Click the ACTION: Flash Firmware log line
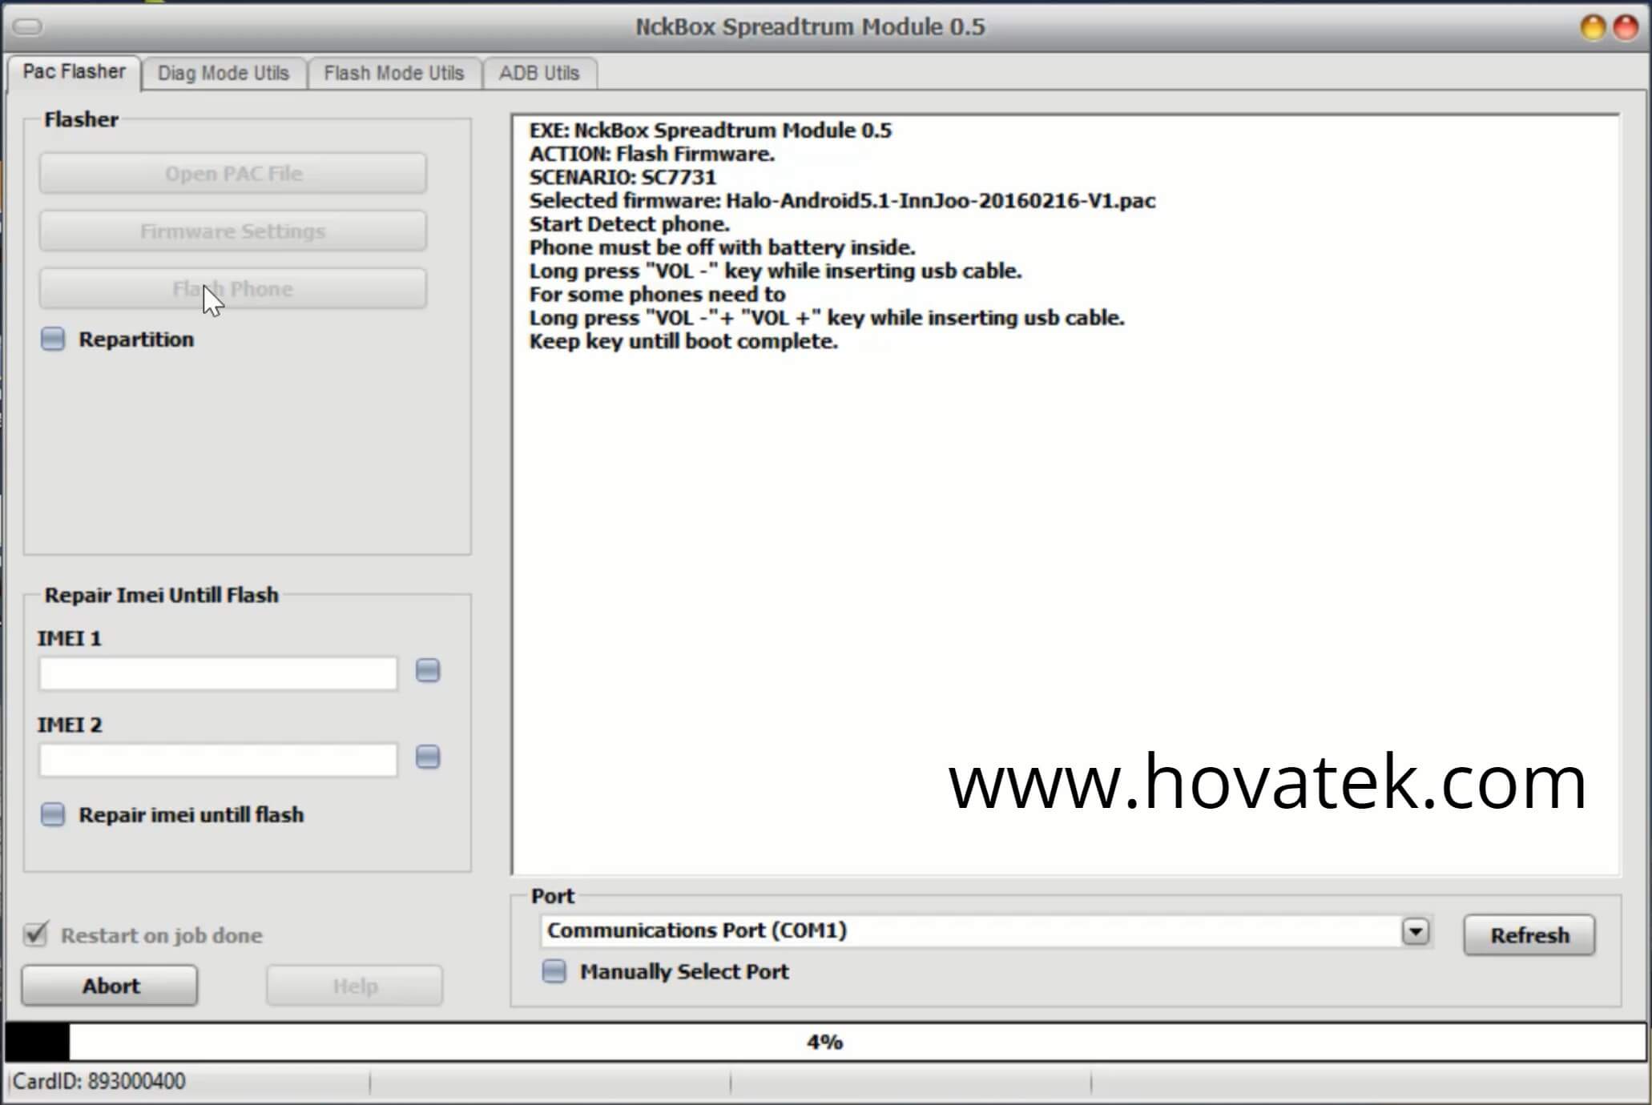Image resolution: width=1652 pixels, height=1105 pixels. point(652,154)
